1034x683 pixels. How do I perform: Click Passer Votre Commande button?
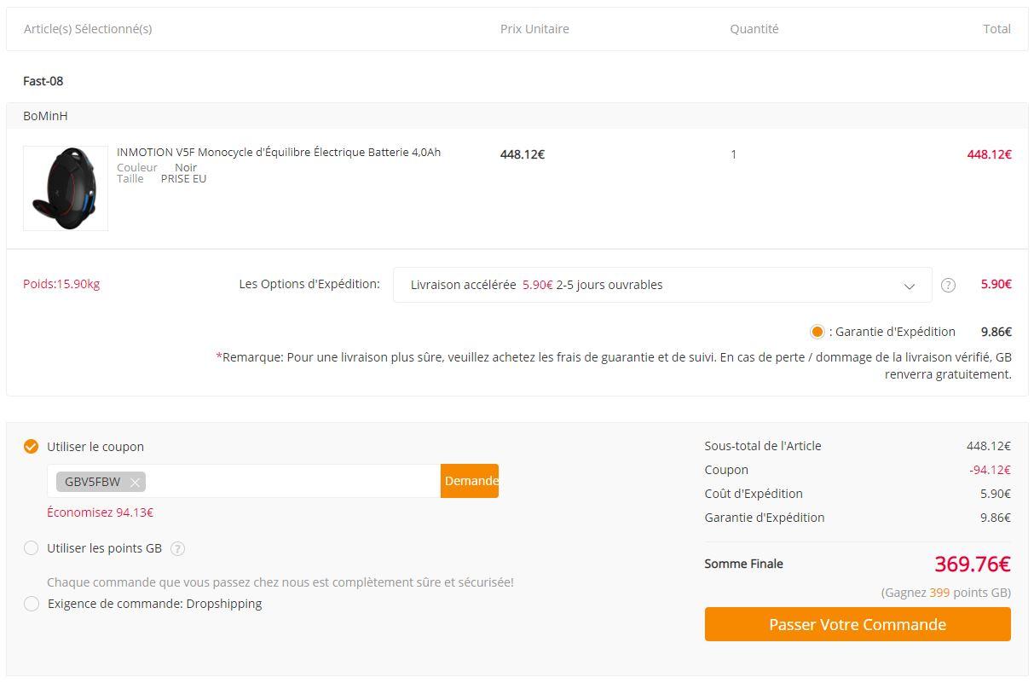coord(858,624)
